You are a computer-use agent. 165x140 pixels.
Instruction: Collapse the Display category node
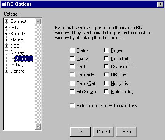tap(6, 52)
